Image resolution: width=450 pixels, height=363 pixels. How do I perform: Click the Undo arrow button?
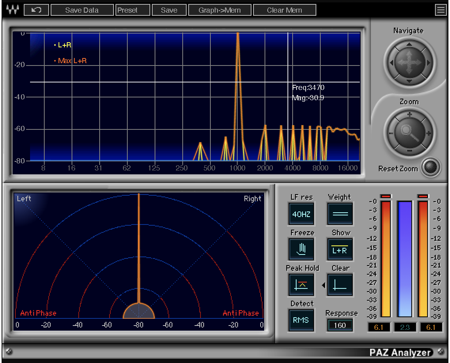[36, 10]
